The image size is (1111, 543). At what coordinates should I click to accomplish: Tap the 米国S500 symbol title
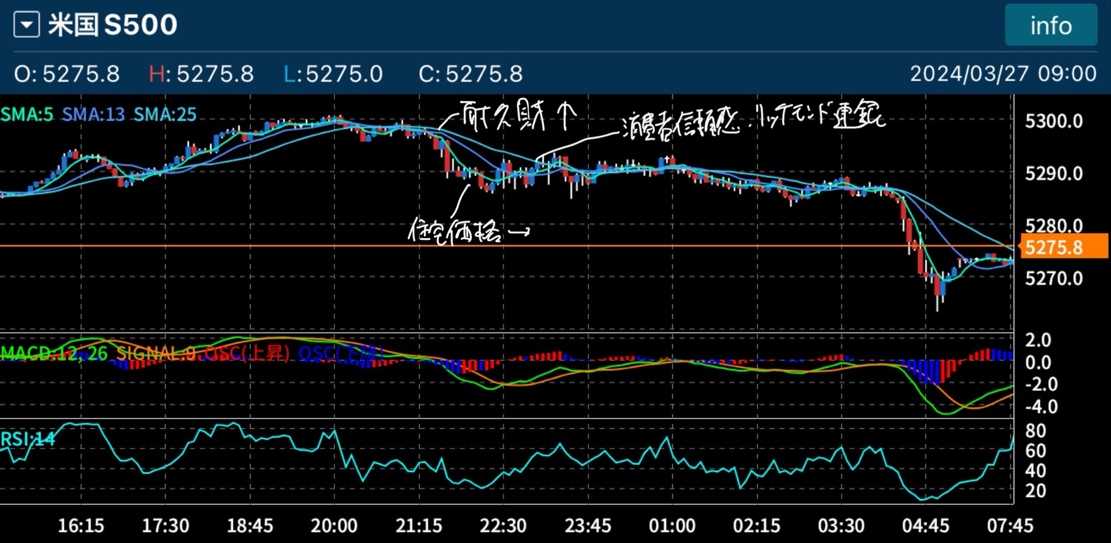[113, 25]
